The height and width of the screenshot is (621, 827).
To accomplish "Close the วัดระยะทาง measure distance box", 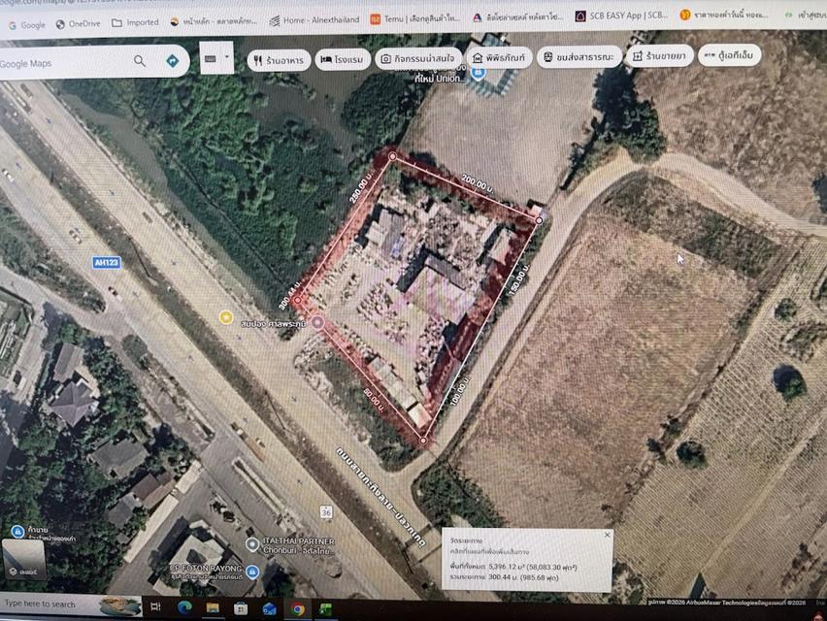I will click(x=607, y=535).
